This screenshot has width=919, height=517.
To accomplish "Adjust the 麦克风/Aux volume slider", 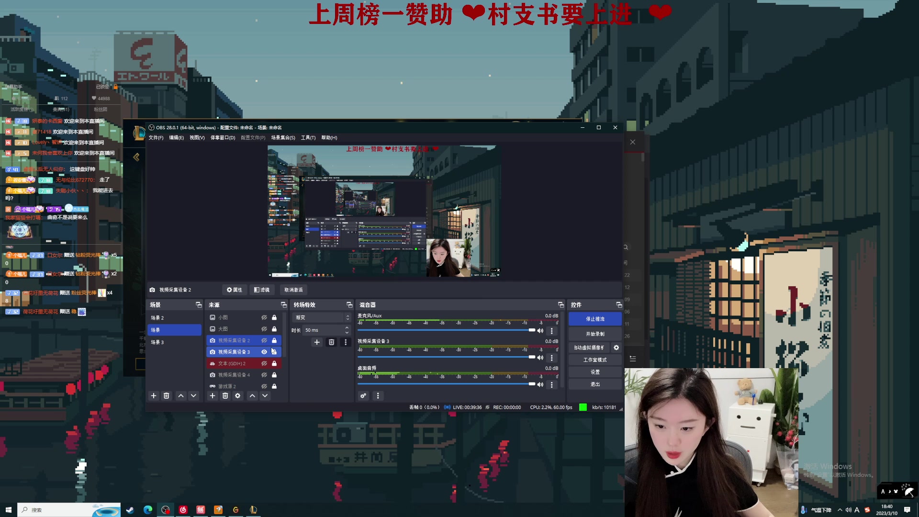I will click(446, 330).
